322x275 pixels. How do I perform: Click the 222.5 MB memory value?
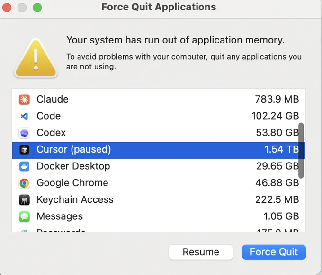coord(277,199)
